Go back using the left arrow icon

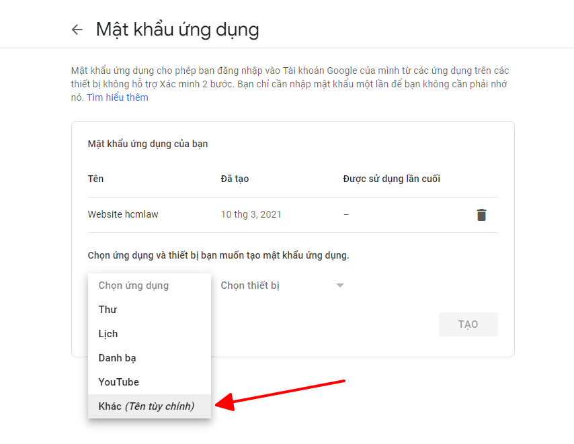77,30
